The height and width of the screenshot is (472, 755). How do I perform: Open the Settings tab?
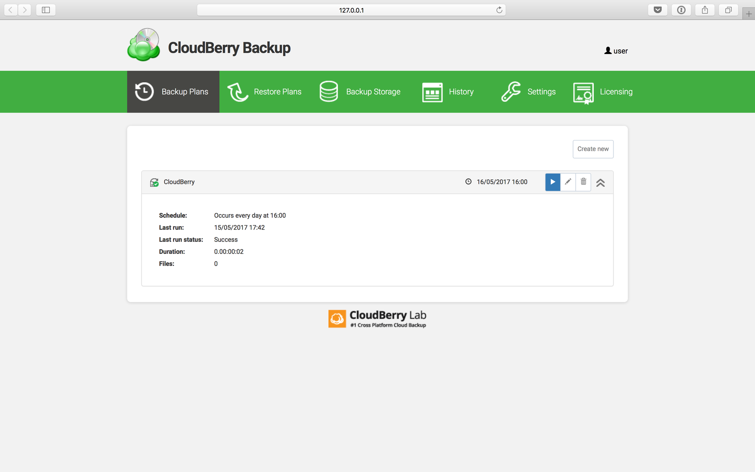tap(528, 92)
